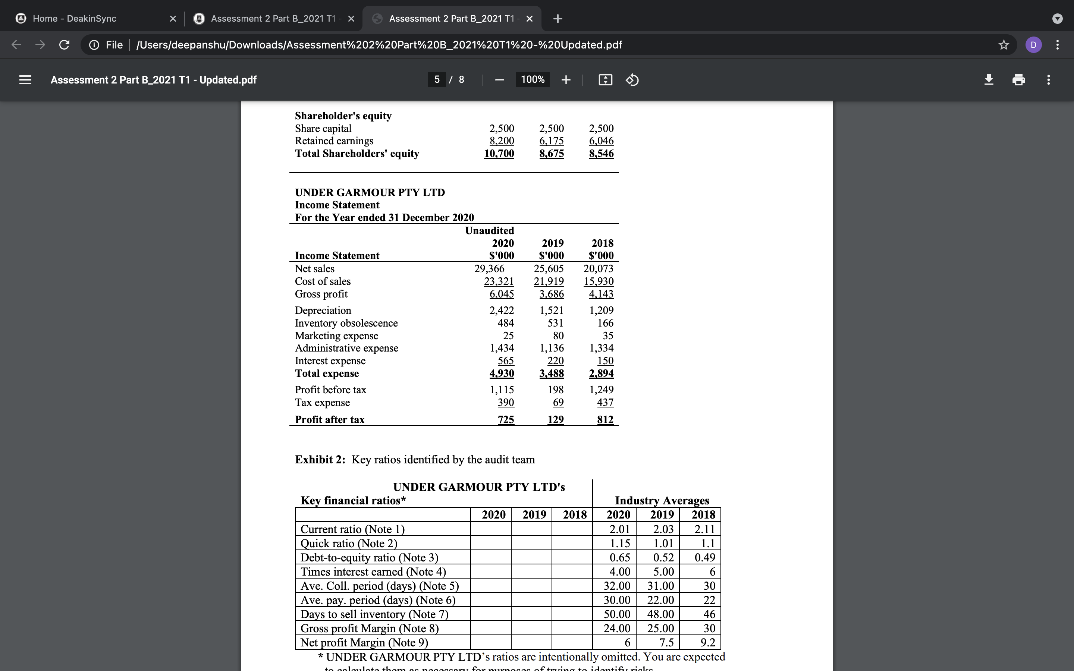Toggle the PDF sidebar menu

[25, 79]
